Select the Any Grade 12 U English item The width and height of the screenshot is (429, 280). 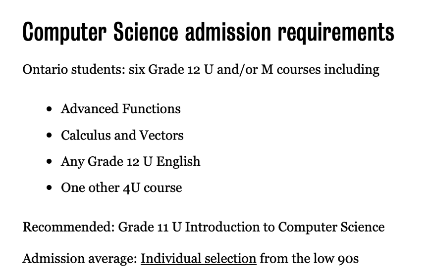pyautogui.click(x=130, y=161)
